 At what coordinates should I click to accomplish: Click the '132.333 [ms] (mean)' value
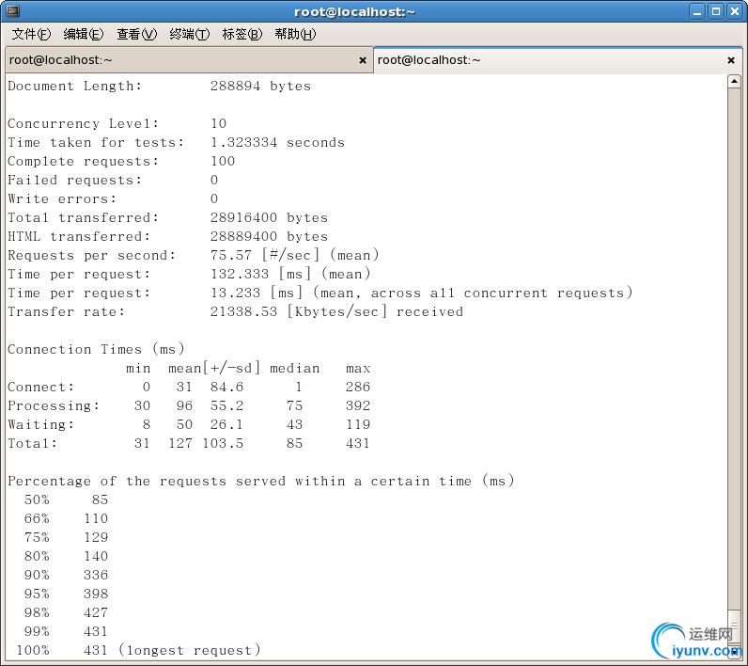click(x=290, y=274)
